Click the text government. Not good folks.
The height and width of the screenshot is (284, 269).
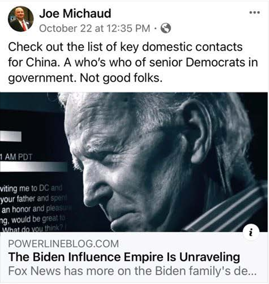pos(85,78)
